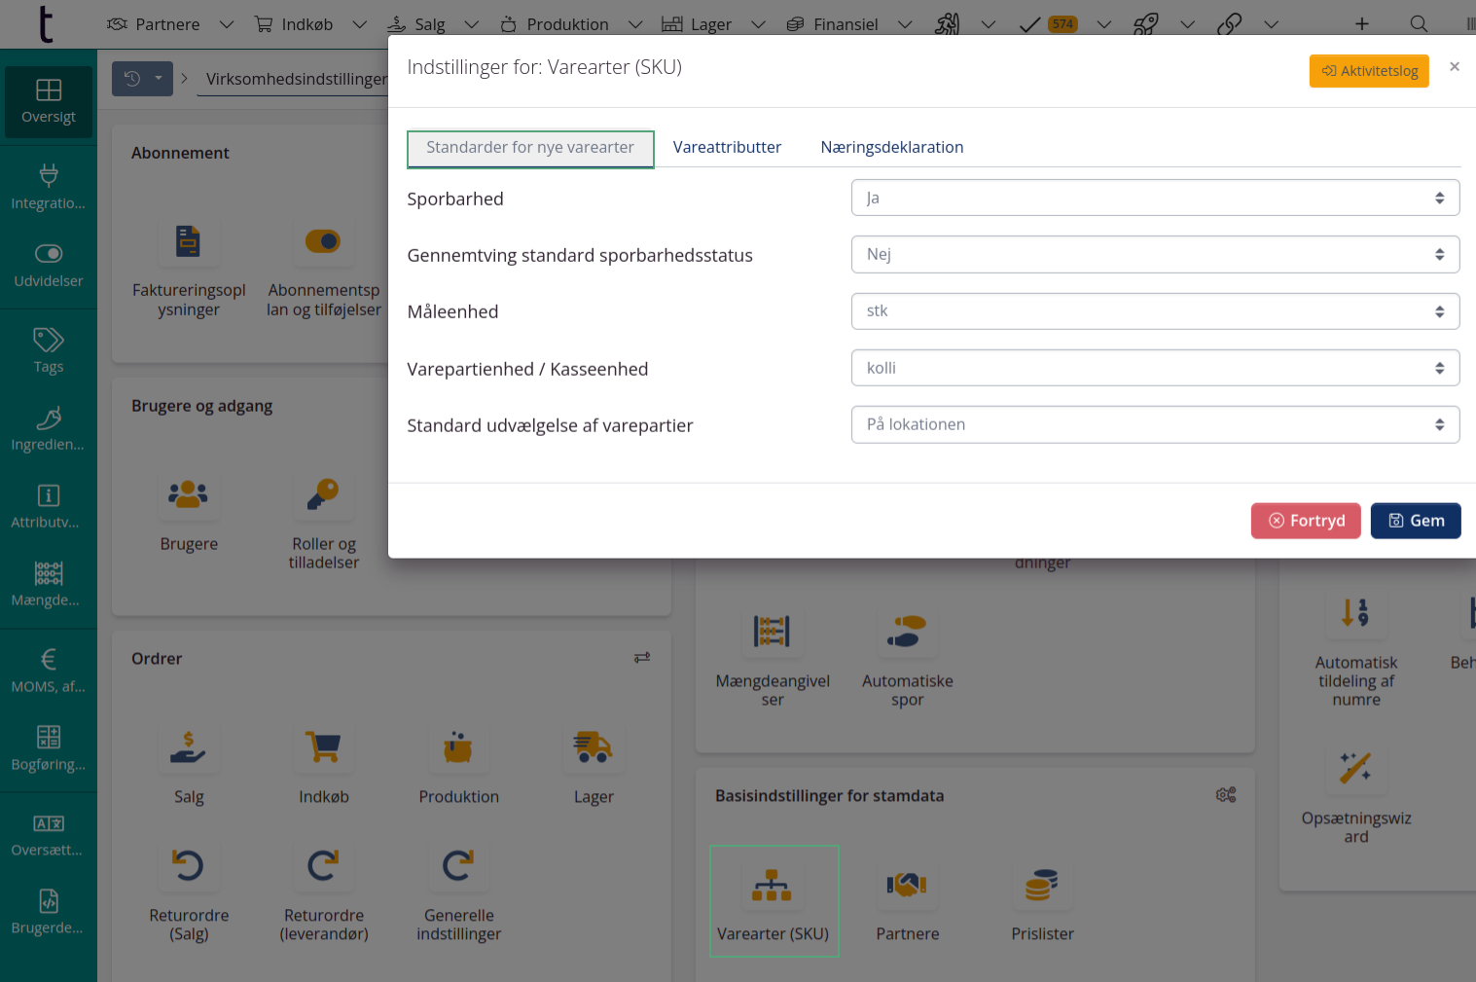This screenshot has width=1476, height=982.
Task: Open the Returordre (Salg) icon
Action: click(189, 865)
